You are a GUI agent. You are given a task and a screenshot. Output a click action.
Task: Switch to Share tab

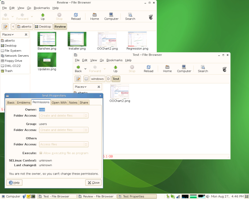84,102
